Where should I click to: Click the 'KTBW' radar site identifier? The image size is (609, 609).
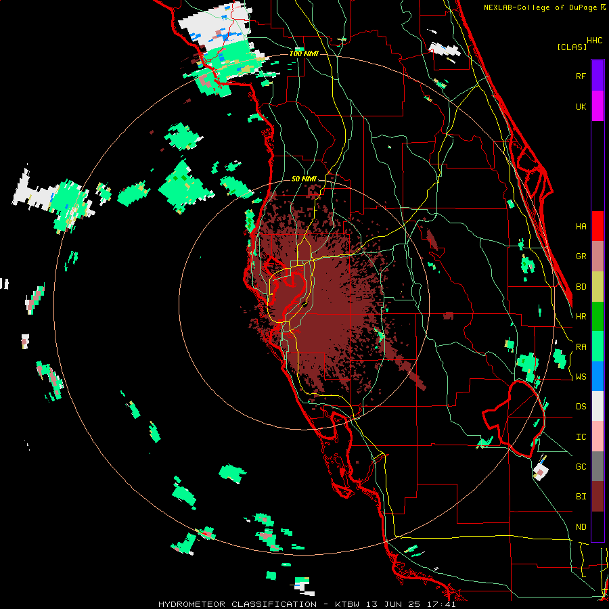[x=347, y=604]
